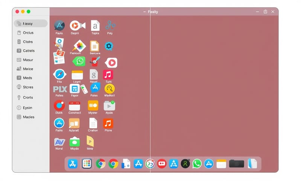Open the Bencere document app
This screenshot has height=181, width=301.
tap(94, 46)
